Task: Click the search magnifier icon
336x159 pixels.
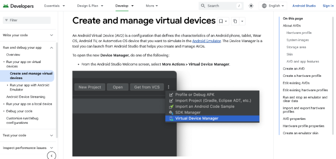Action: (x=203, y=6)
